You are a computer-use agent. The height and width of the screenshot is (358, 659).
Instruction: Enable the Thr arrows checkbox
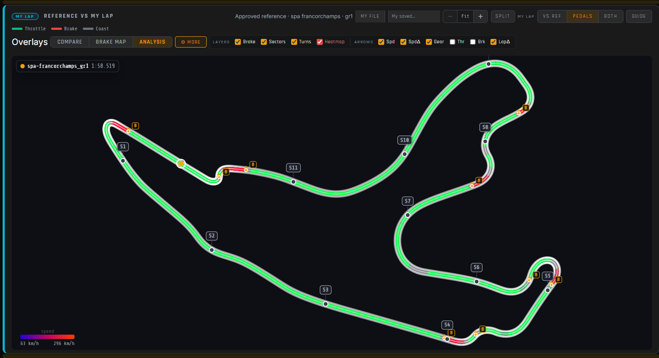click(452, 42)
